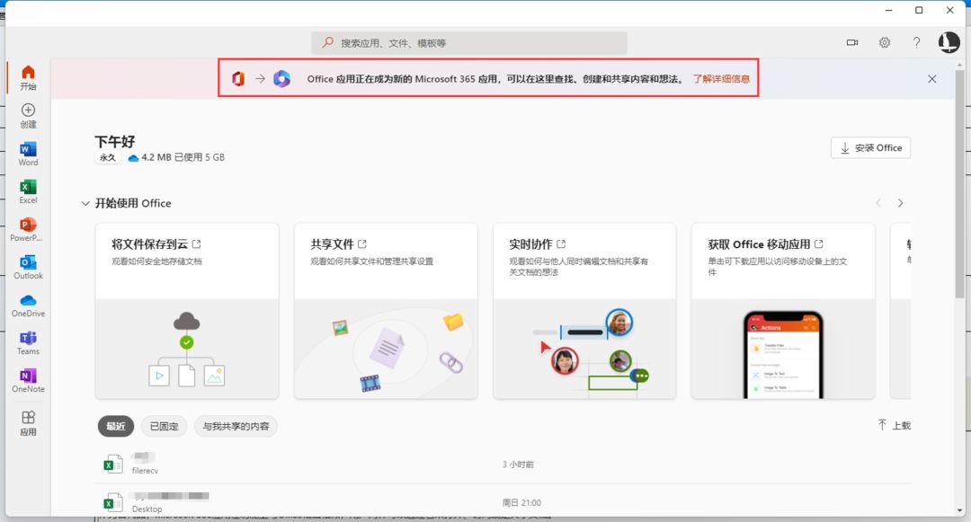Open the 实时协作 card illustration

584,349
